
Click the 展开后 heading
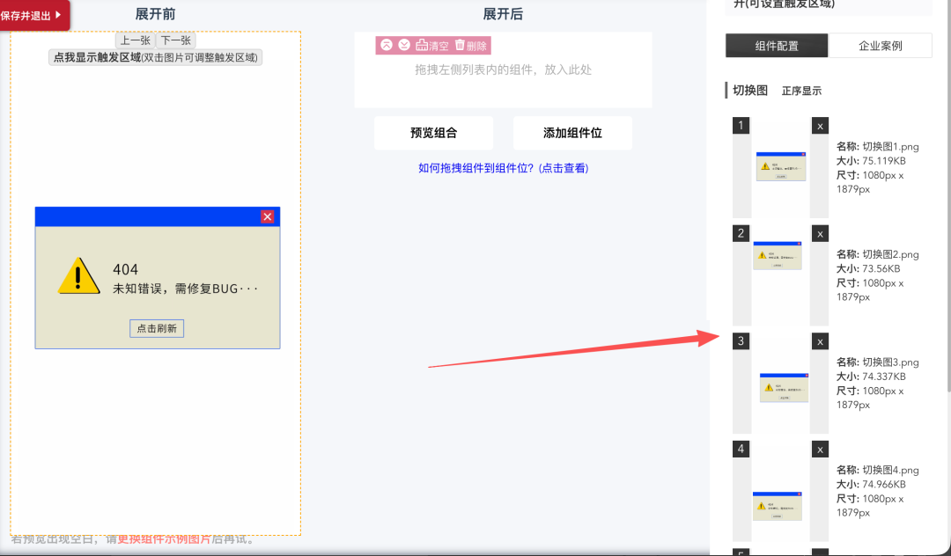point(503,14)
